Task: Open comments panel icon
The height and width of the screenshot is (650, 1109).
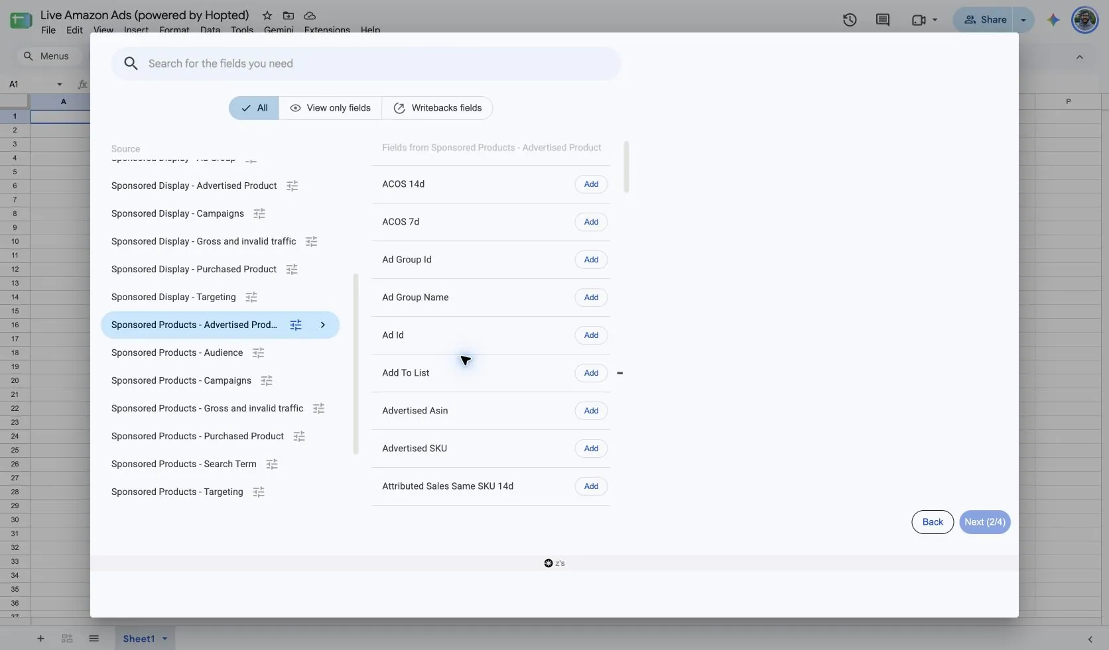Action: (x=883, y=20)
